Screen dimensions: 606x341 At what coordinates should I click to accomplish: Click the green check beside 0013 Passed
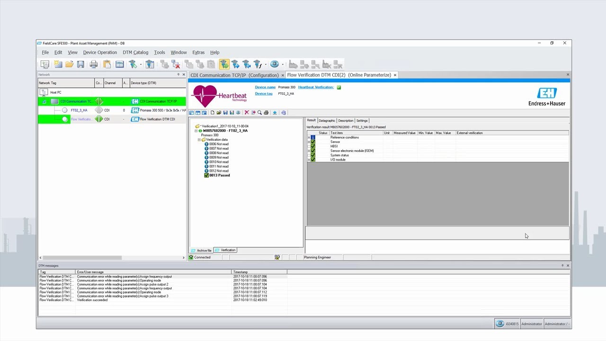206,175
